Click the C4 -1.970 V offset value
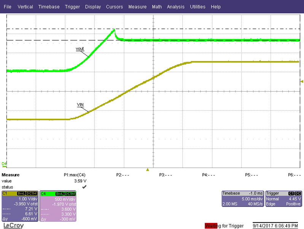This screenshot has width=304, height=229. (x=64, y=204)
